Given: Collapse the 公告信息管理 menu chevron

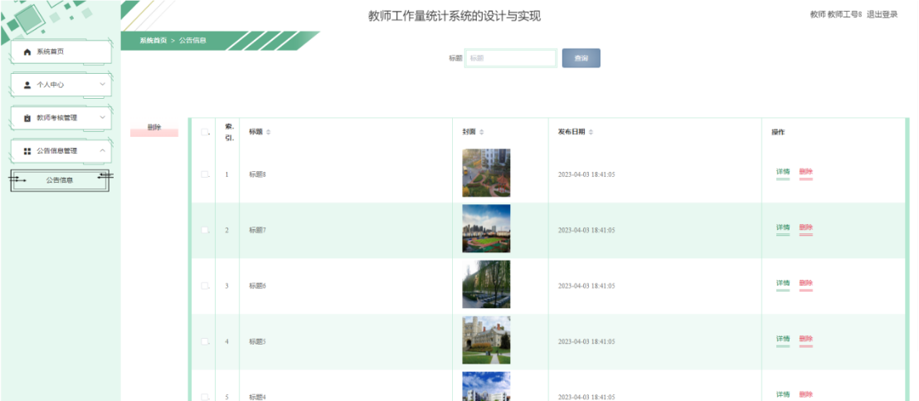Looking at the screenshot, I should [x=103, y=150].
